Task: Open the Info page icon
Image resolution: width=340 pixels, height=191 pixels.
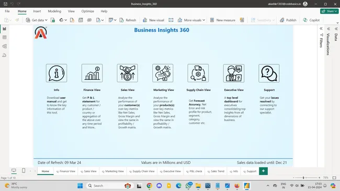Action: tap(56, 73)
